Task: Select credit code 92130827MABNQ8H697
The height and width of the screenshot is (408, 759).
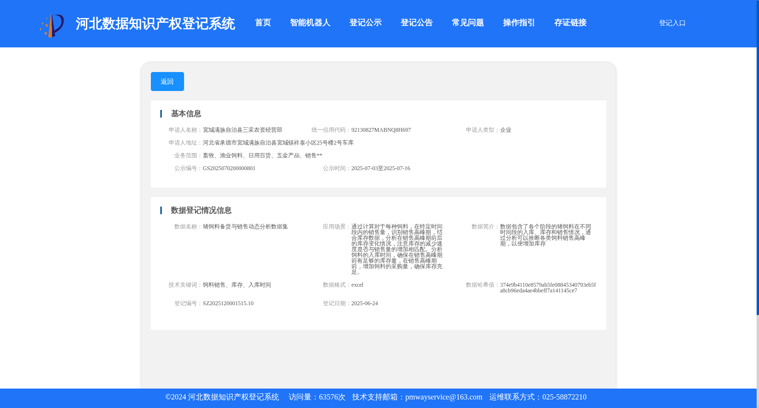Action: tap(381, 130)
